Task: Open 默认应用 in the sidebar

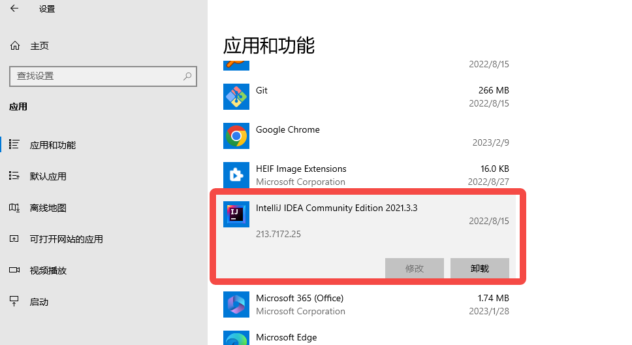Action: pos(48,176)
